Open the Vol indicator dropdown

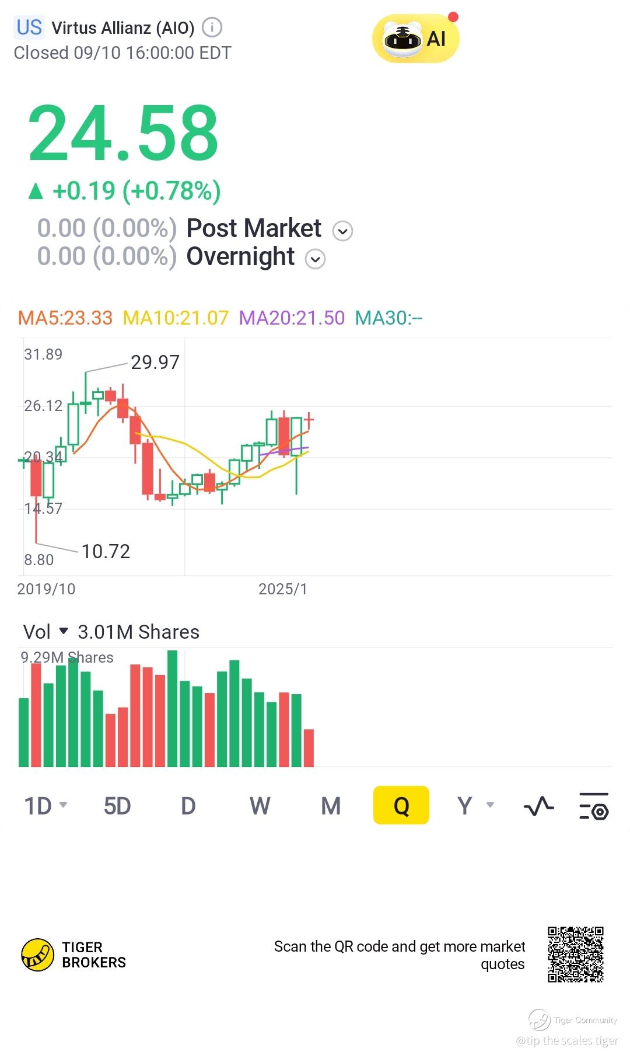coord(64,631)
